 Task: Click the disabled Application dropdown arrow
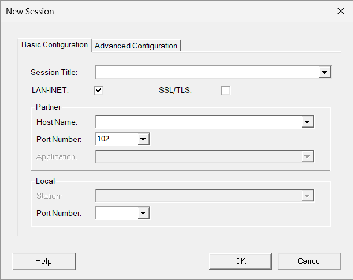pos(307,156)
